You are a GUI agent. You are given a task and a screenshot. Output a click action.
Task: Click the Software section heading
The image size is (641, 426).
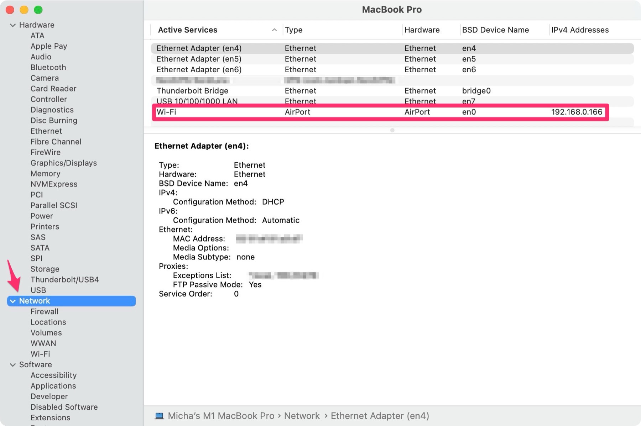[x=36, y=365]
